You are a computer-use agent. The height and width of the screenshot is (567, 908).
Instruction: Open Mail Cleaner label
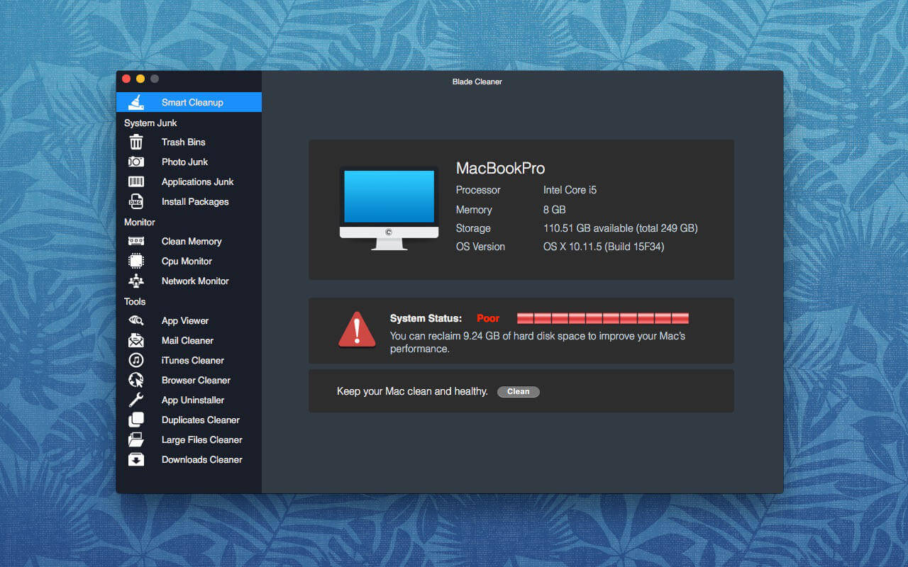[187, 340]
